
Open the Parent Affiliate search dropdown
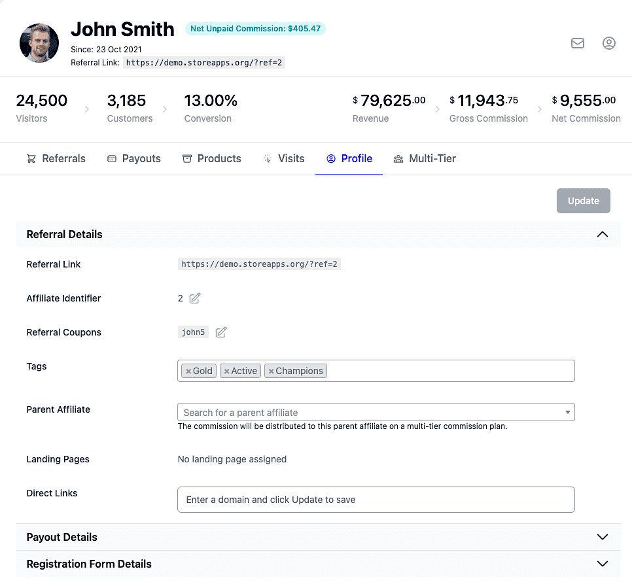coord(376,412)
